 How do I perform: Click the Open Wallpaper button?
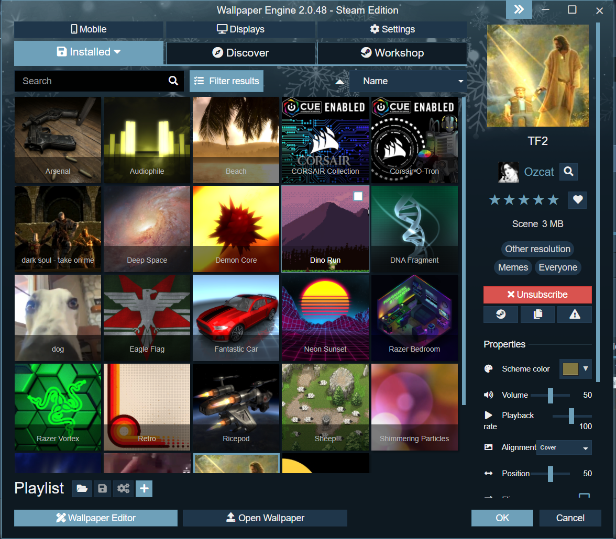click(265, 518)
